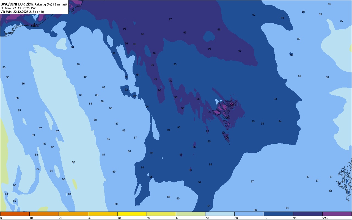Screen dimensions: 352x220
Task: Click the '10' tick label on the legend
Action: [31, 218]
